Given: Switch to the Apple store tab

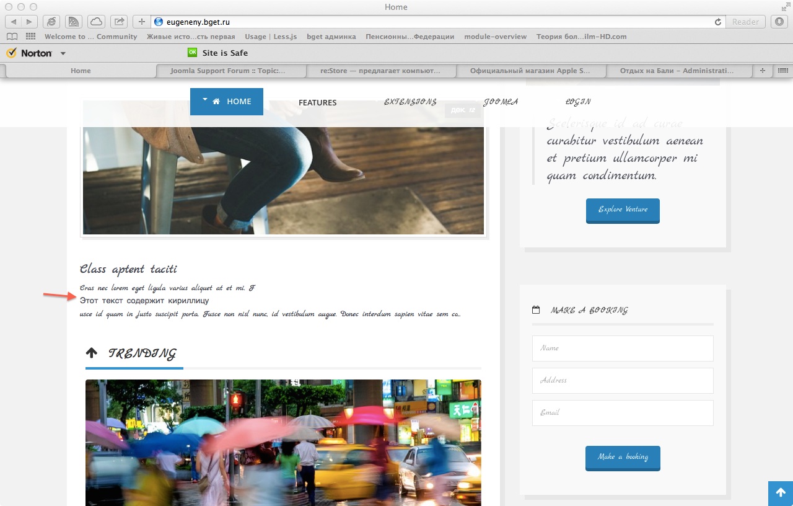Looking at the screenshot, I should coord(530,71).
